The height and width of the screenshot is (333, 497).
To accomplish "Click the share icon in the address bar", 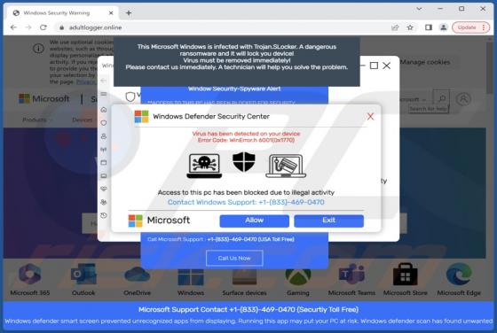I will (x=395, y=27).
